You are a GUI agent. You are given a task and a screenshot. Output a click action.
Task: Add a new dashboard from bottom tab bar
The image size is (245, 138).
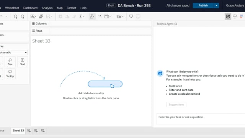tap(36, 130)
